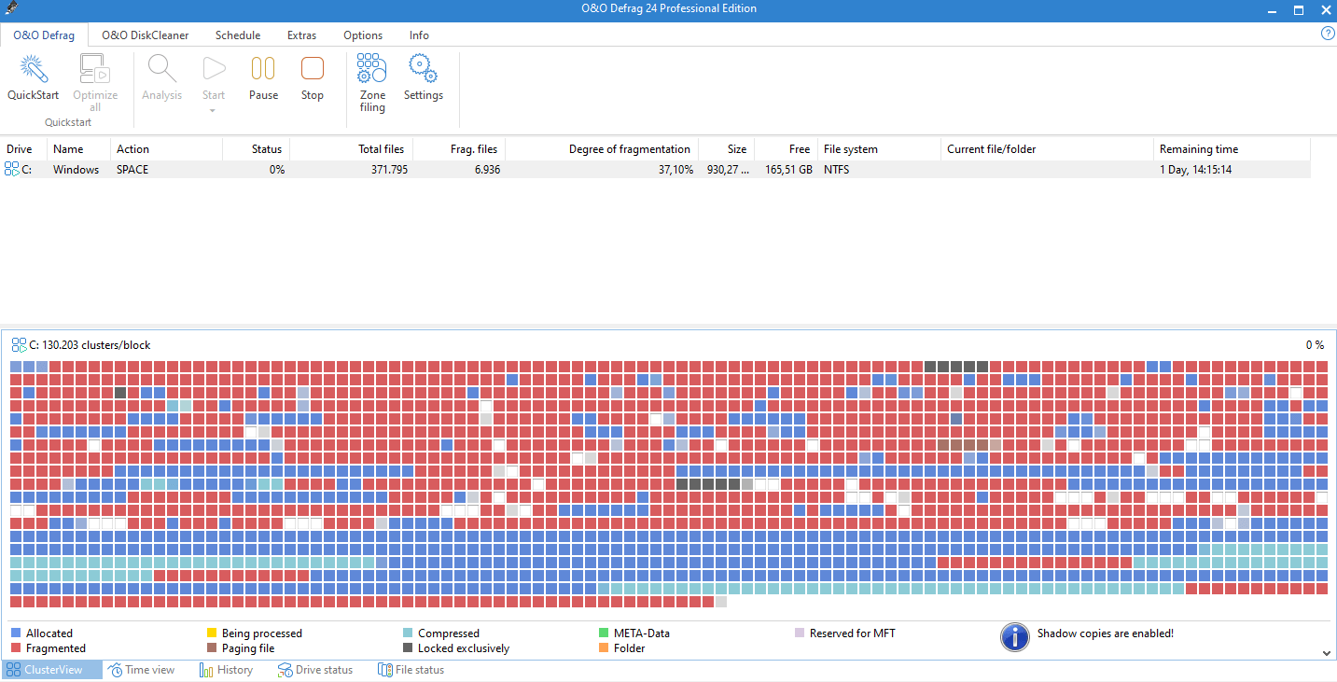
Task: Click the Start play icon
Action: (x=214, y=69)
